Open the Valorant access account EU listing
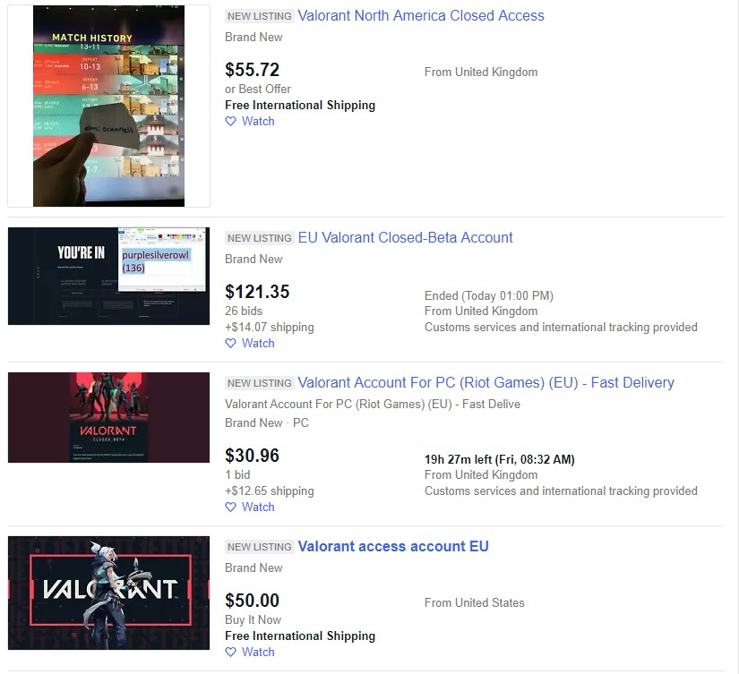This screenshot has height=674, width=739. pyautogui.click(x=393, y=546)
